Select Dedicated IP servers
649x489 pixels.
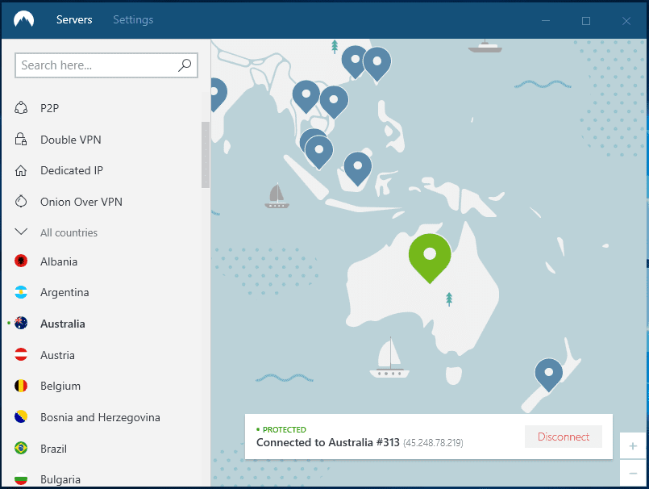(72, 170)
